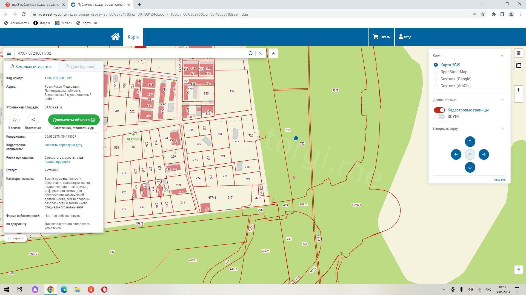Click the search magnifier icon

[250, 53]
